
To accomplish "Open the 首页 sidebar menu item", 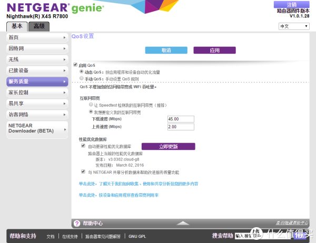I will (37, 37).
